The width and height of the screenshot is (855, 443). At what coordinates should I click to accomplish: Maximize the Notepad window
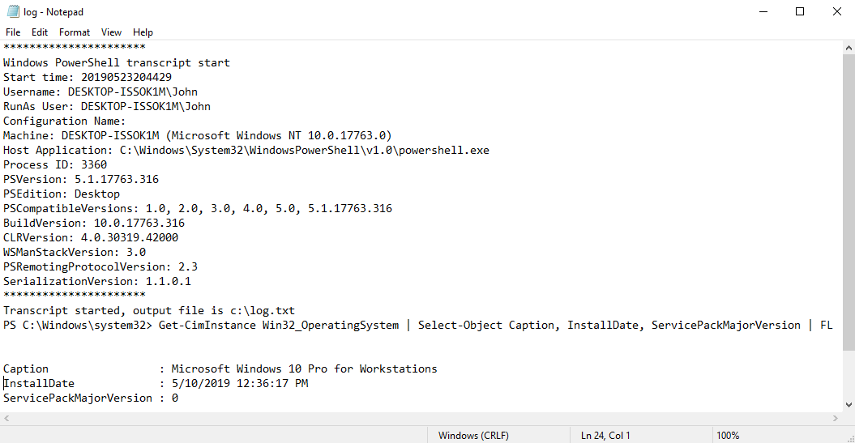click(x=800, y=11)
